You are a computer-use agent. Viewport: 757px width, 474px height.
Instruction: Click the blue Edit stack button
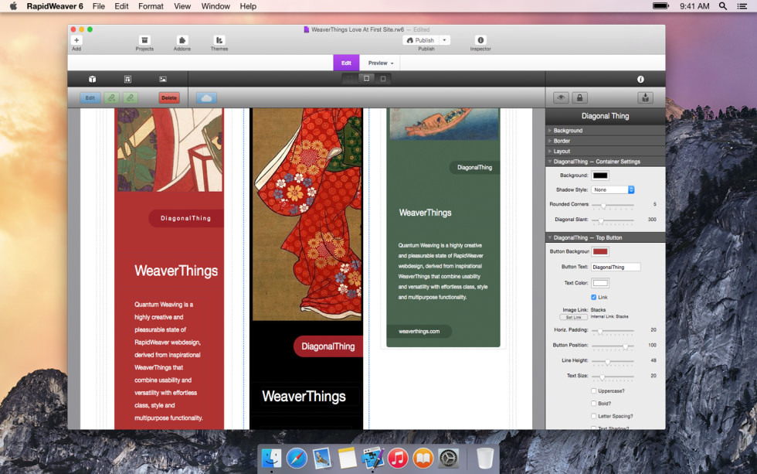click(90, 97)
